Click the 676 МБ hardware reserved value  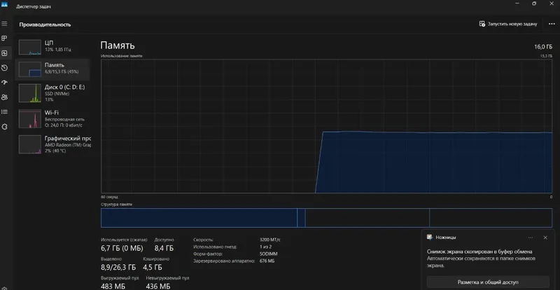(267, 261)
